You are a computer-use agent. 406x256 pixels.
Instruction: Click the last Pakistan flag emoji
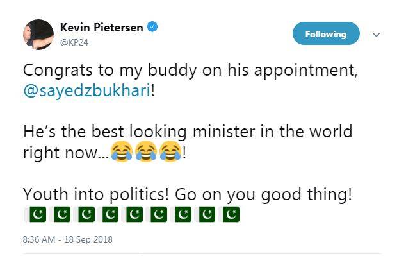231,214
